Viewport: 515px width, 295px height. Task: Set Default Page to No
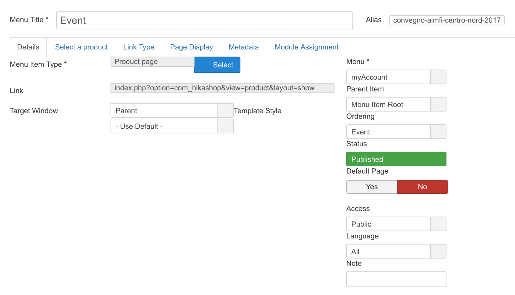[x=422, y=187]
